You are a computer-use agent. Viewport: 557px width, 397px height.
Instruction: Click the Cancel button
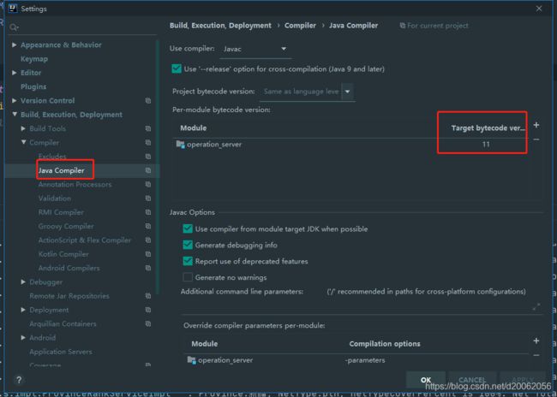tap(472, 380)
